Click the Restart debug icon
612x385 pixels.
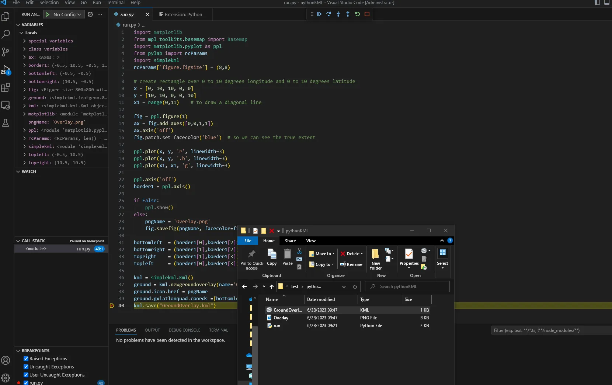[357, 14]
